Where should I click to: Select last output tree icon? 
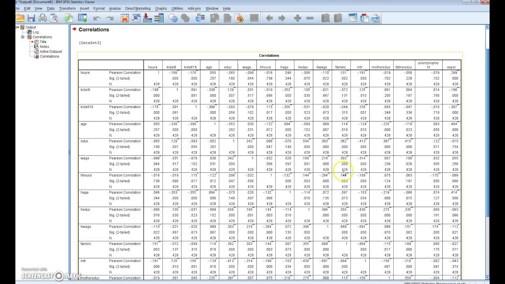pos(200,18)
